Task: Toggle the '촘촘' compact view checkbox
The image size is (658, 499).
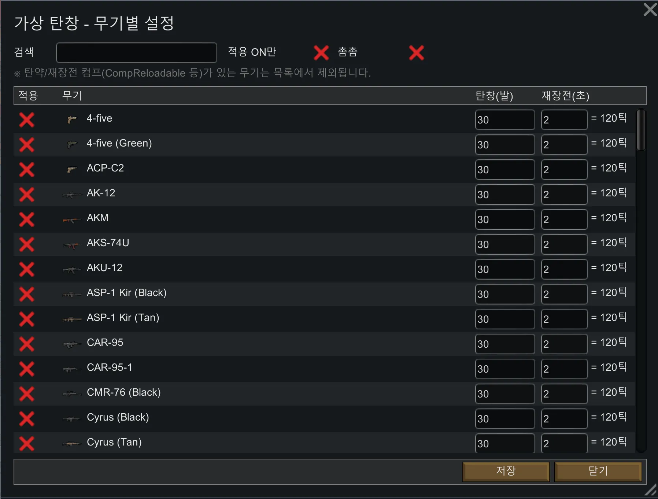Action: 417,53
